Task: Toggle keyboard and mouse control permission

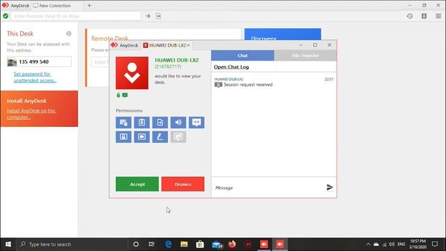Action: (123, 123)
